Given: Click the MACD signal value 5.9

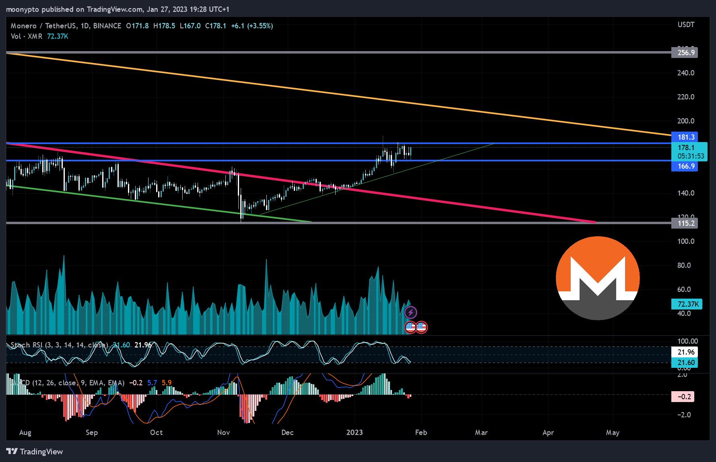Looking at the screenshot, I should (x=167, y=383).
